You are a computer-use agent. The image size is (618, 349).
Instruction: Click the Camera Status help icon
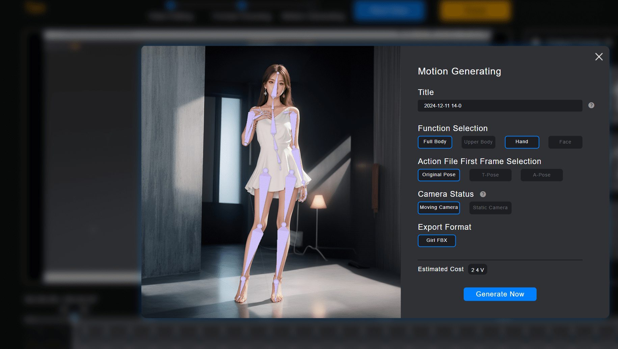[483, 194]
